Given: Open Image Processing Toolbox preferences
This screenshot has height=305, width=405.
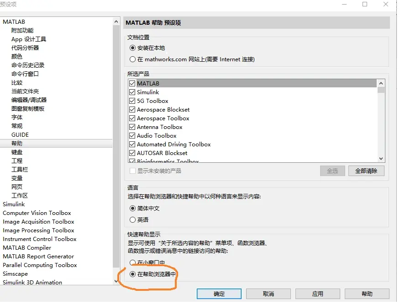Looking at the screenshot, I should point(38,230).
